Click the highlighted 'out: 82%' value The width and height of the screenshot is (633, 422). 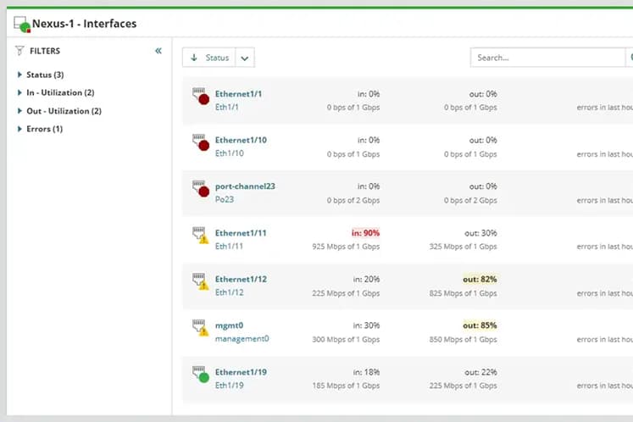pos(480,279)
